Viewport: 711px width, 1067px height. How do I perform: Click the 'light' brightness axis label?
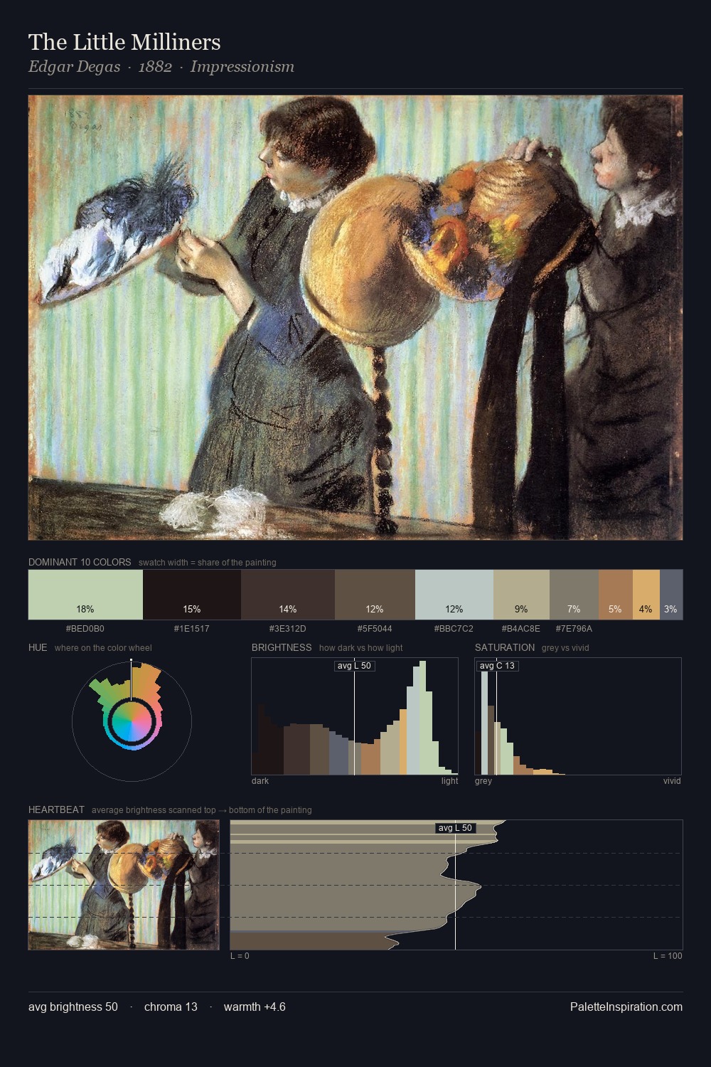tap(450, 781)
